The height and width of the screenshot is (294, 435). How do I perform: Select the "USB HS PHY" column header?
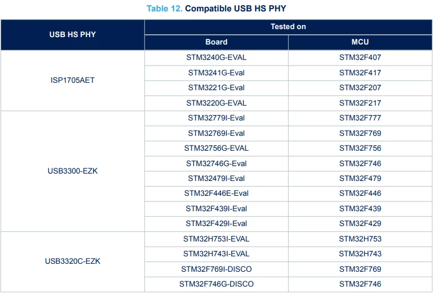(72, 34)
